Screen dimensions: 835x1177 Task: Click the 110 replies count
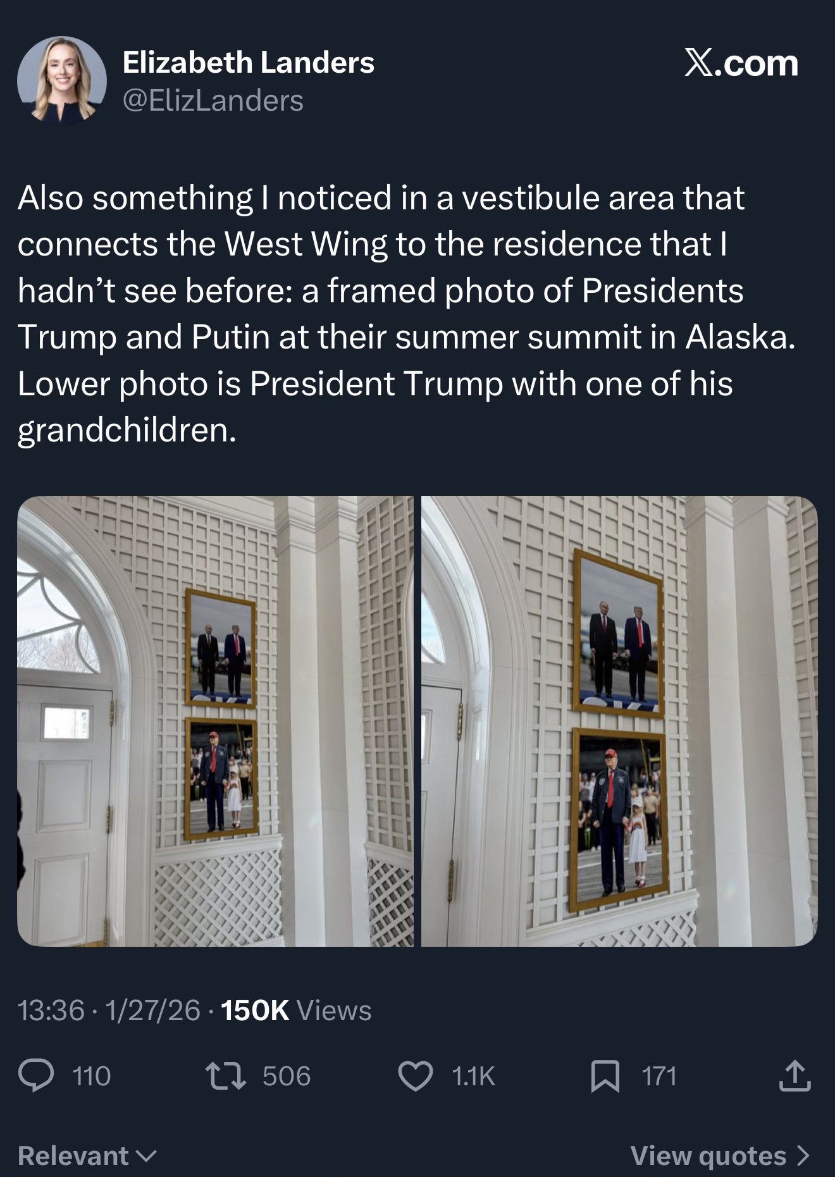pyautogui.click(x=92, y=1076)
